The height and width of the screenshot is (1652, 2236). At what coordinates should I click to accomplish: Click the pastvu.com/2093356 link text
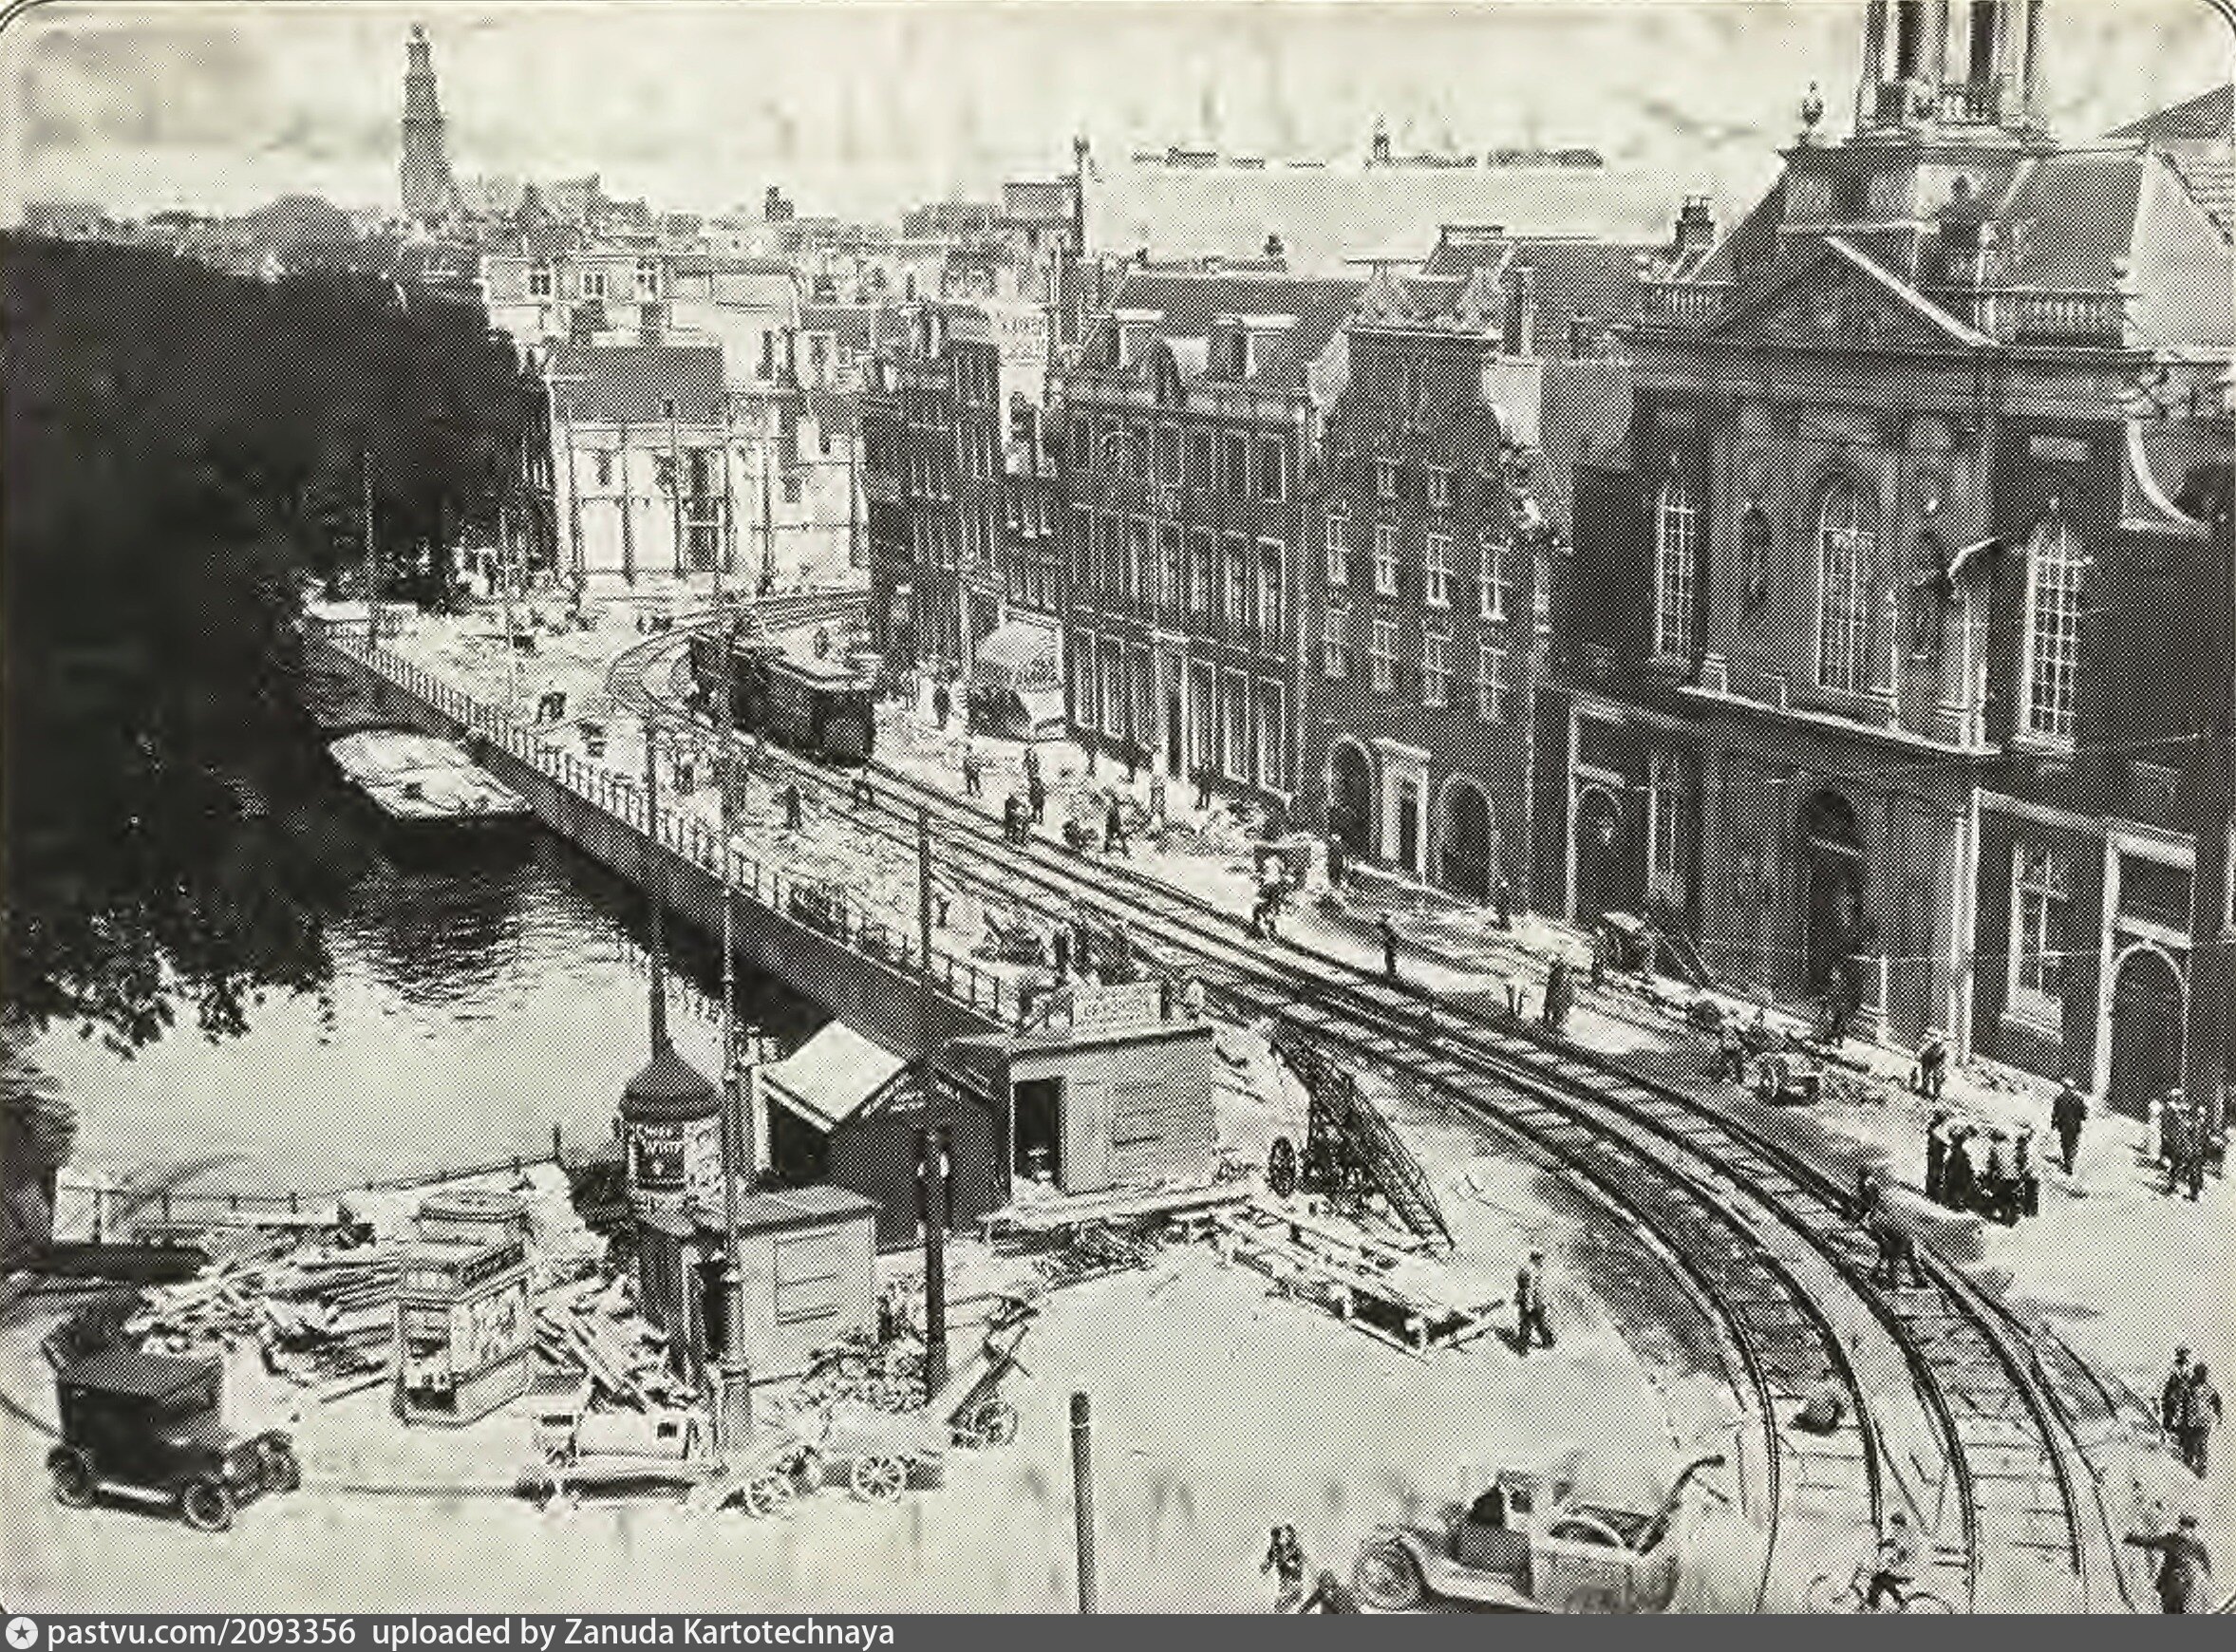[x=200, y=1633]
